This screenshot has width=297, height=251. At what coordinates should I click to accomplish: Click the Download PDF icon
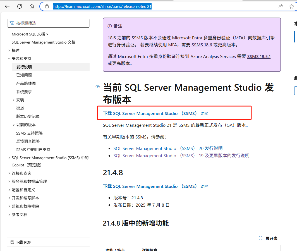(12, 242)
